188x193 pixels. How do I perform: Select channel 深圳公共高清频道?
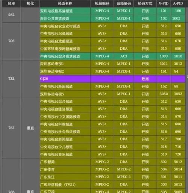point(65,18)
